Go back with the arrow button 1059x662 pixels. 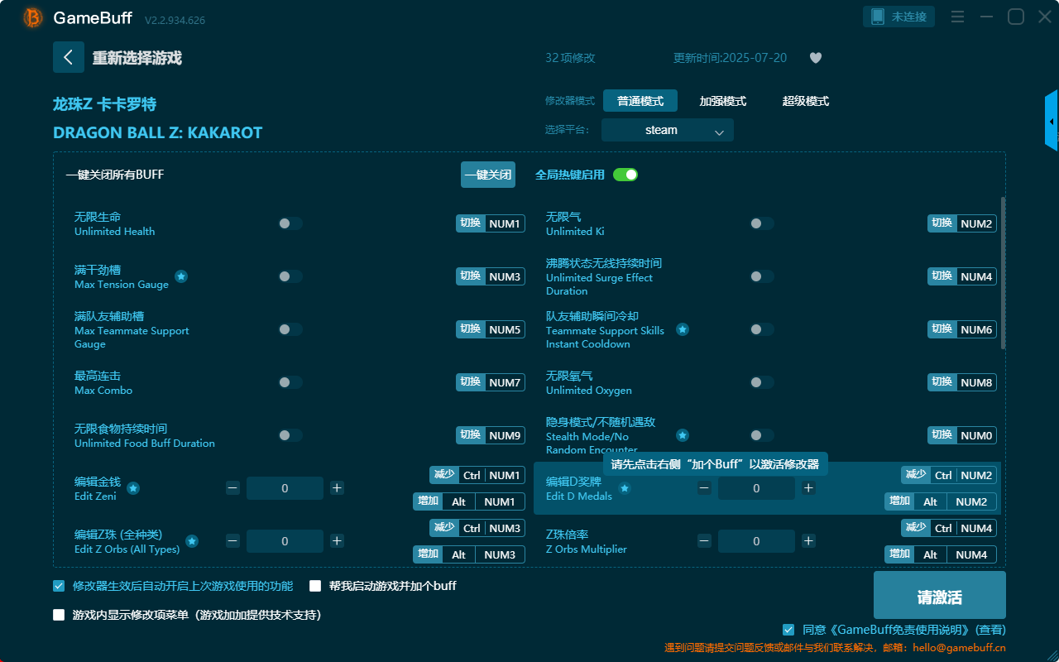69,57
